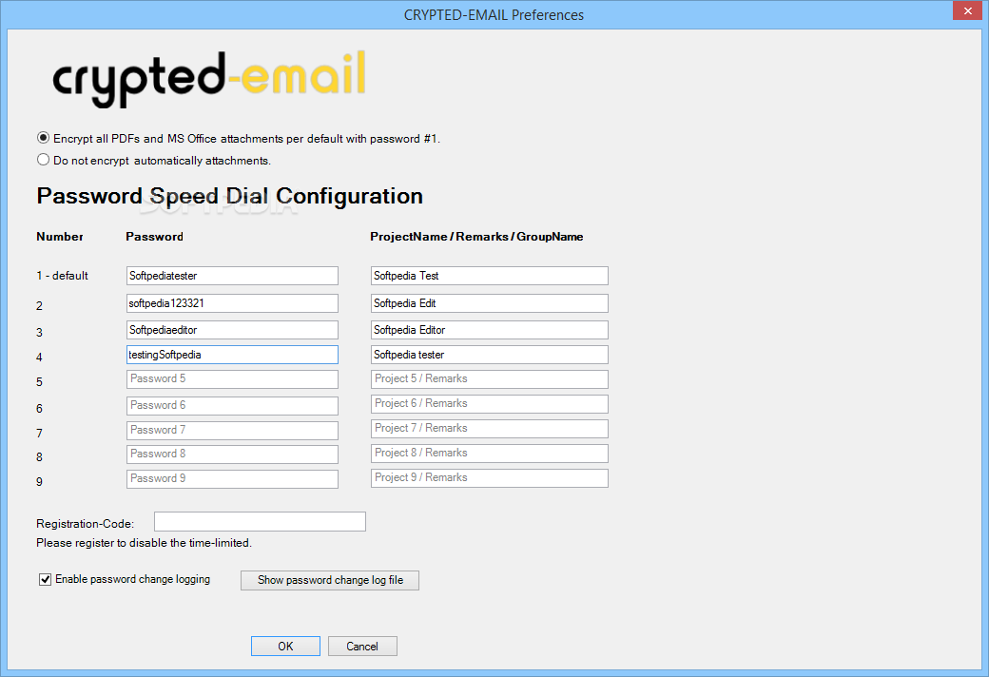This screenshot has width=989, height=677.
Task: Click 'Please register to disable the time-limited.' text
Action: pos(144,543)
